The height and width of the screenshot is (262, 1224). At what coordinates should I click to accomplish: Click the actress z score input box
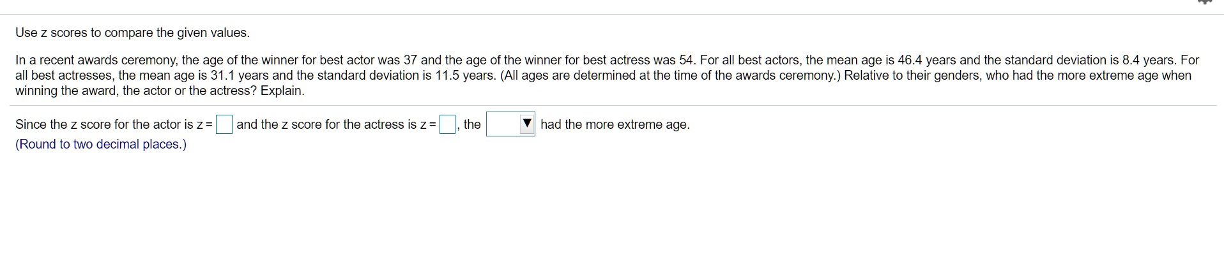pyautogui.click(x=447, y=124)
